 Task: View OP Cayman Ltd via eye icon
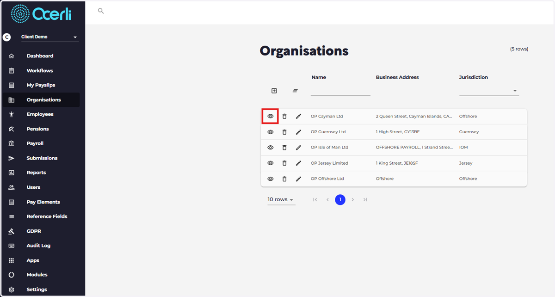click(271, 116)
